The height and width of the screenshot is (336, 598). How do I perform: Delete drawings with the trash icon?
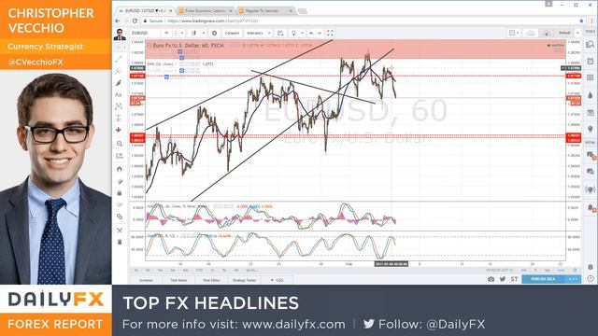pyautogui.click(x=120, y=243)
